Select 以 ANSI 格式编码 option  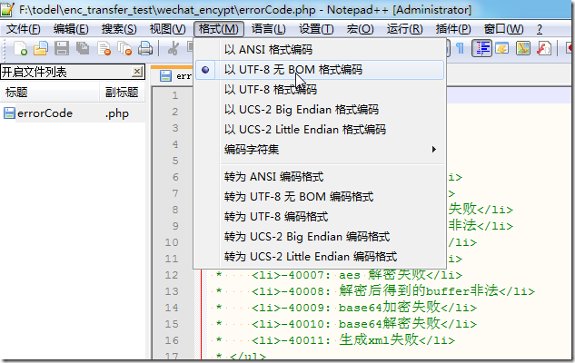(x=320, y=49)
